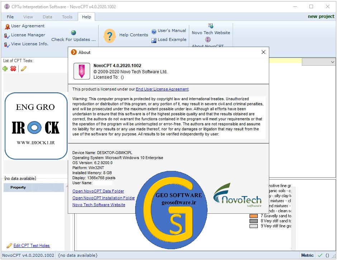The height and width of the screenshot is (260, 337).
Task: Click the End User License Agreement link
Action: point(162,89)
